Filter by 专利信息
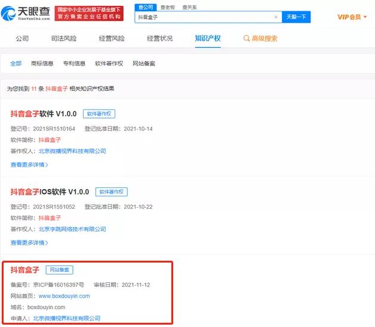This screenshot has height=327, width=375. (74, 63)
